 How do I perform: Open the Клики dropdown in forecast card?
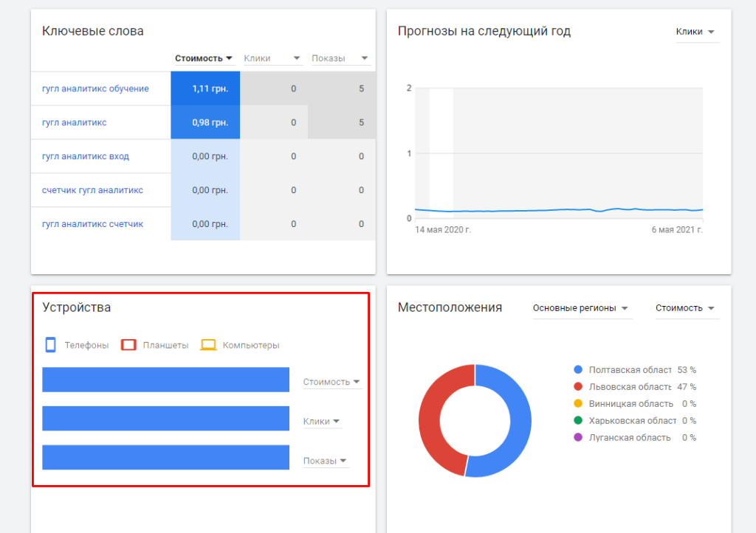pyautogui.click(x=695, y=32)
